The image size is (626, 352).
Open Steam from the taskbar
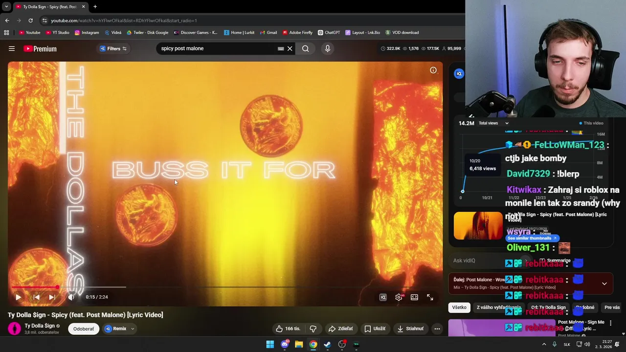(x=327, y=345)
